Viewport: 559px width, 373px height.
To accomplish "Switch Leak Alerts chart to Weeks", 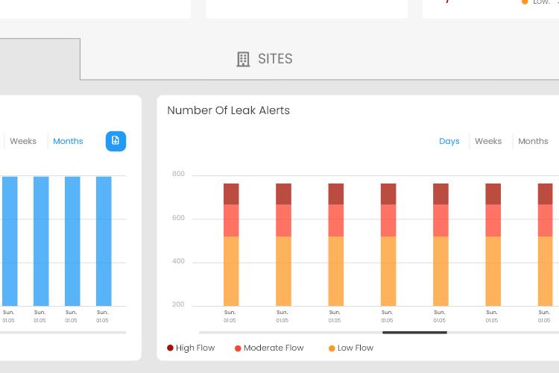I will coord(488,141).
